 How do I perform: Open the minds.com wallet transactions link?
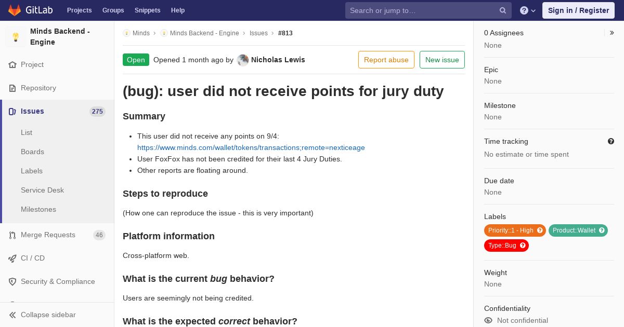click(251, 147)
